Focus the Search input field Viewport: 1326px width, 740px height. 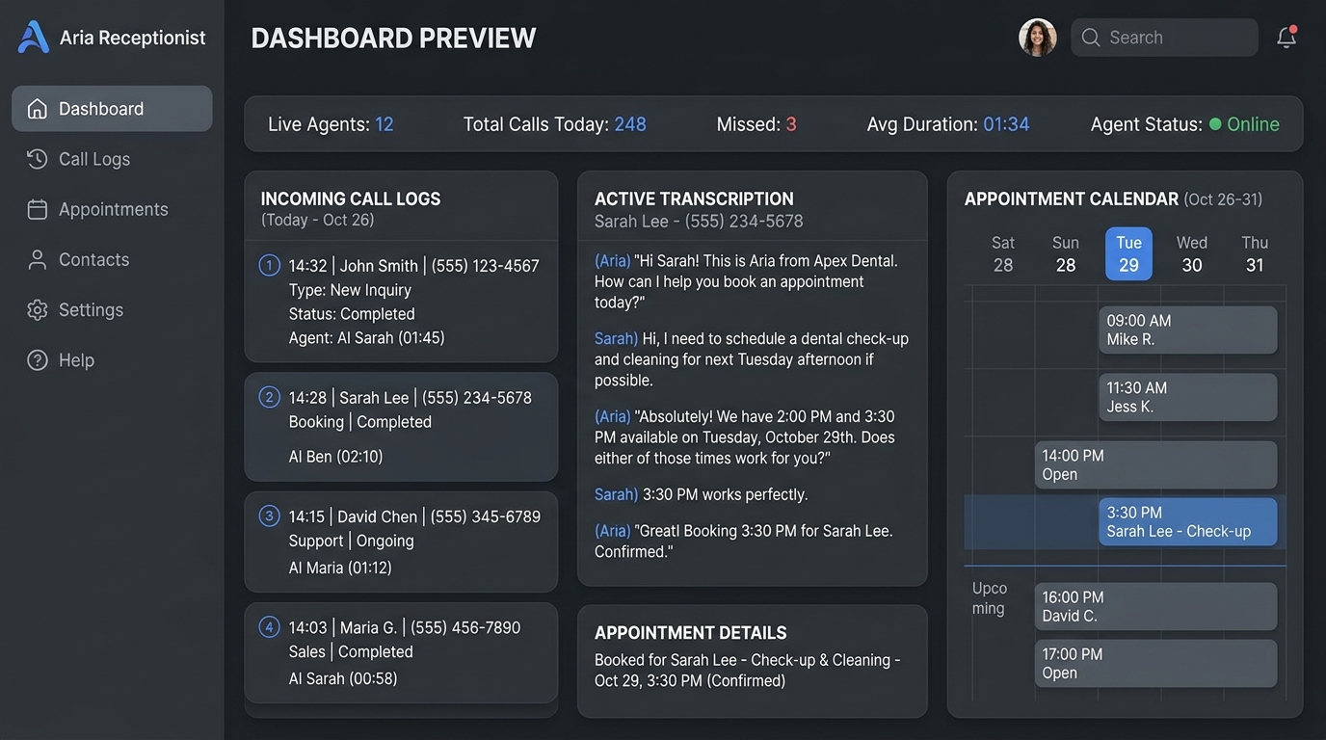[x=1164, y=38]
